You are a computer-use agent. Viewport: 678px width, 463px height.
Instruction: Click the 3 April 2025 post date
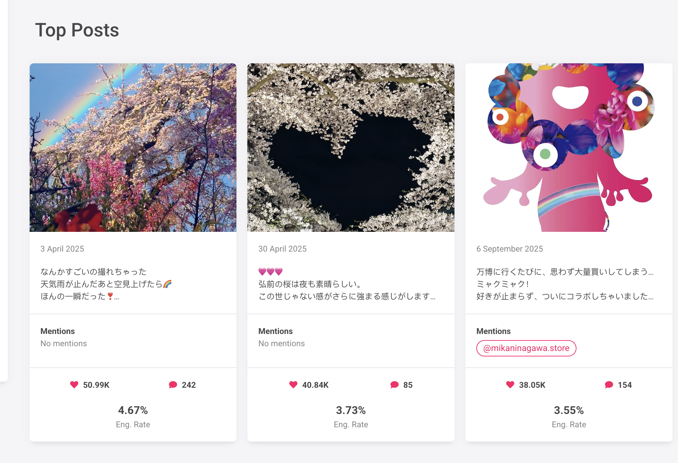62,249
